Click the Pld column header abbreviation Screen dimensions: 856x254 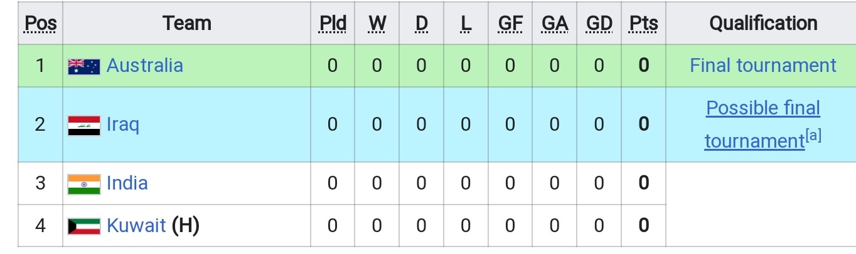pyautogui.click(x=333, y=24)
